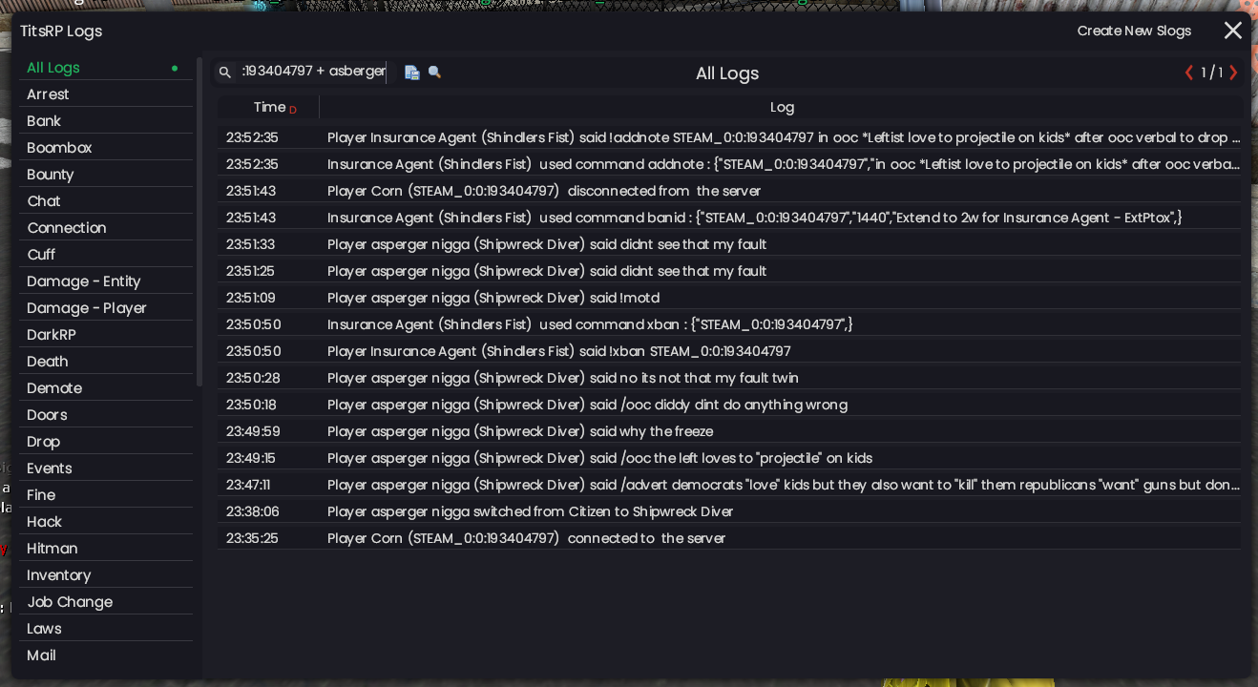The image size is (1258, 687).
Task: Close the TitsRP Logs window
Action: pos(1233,31)
